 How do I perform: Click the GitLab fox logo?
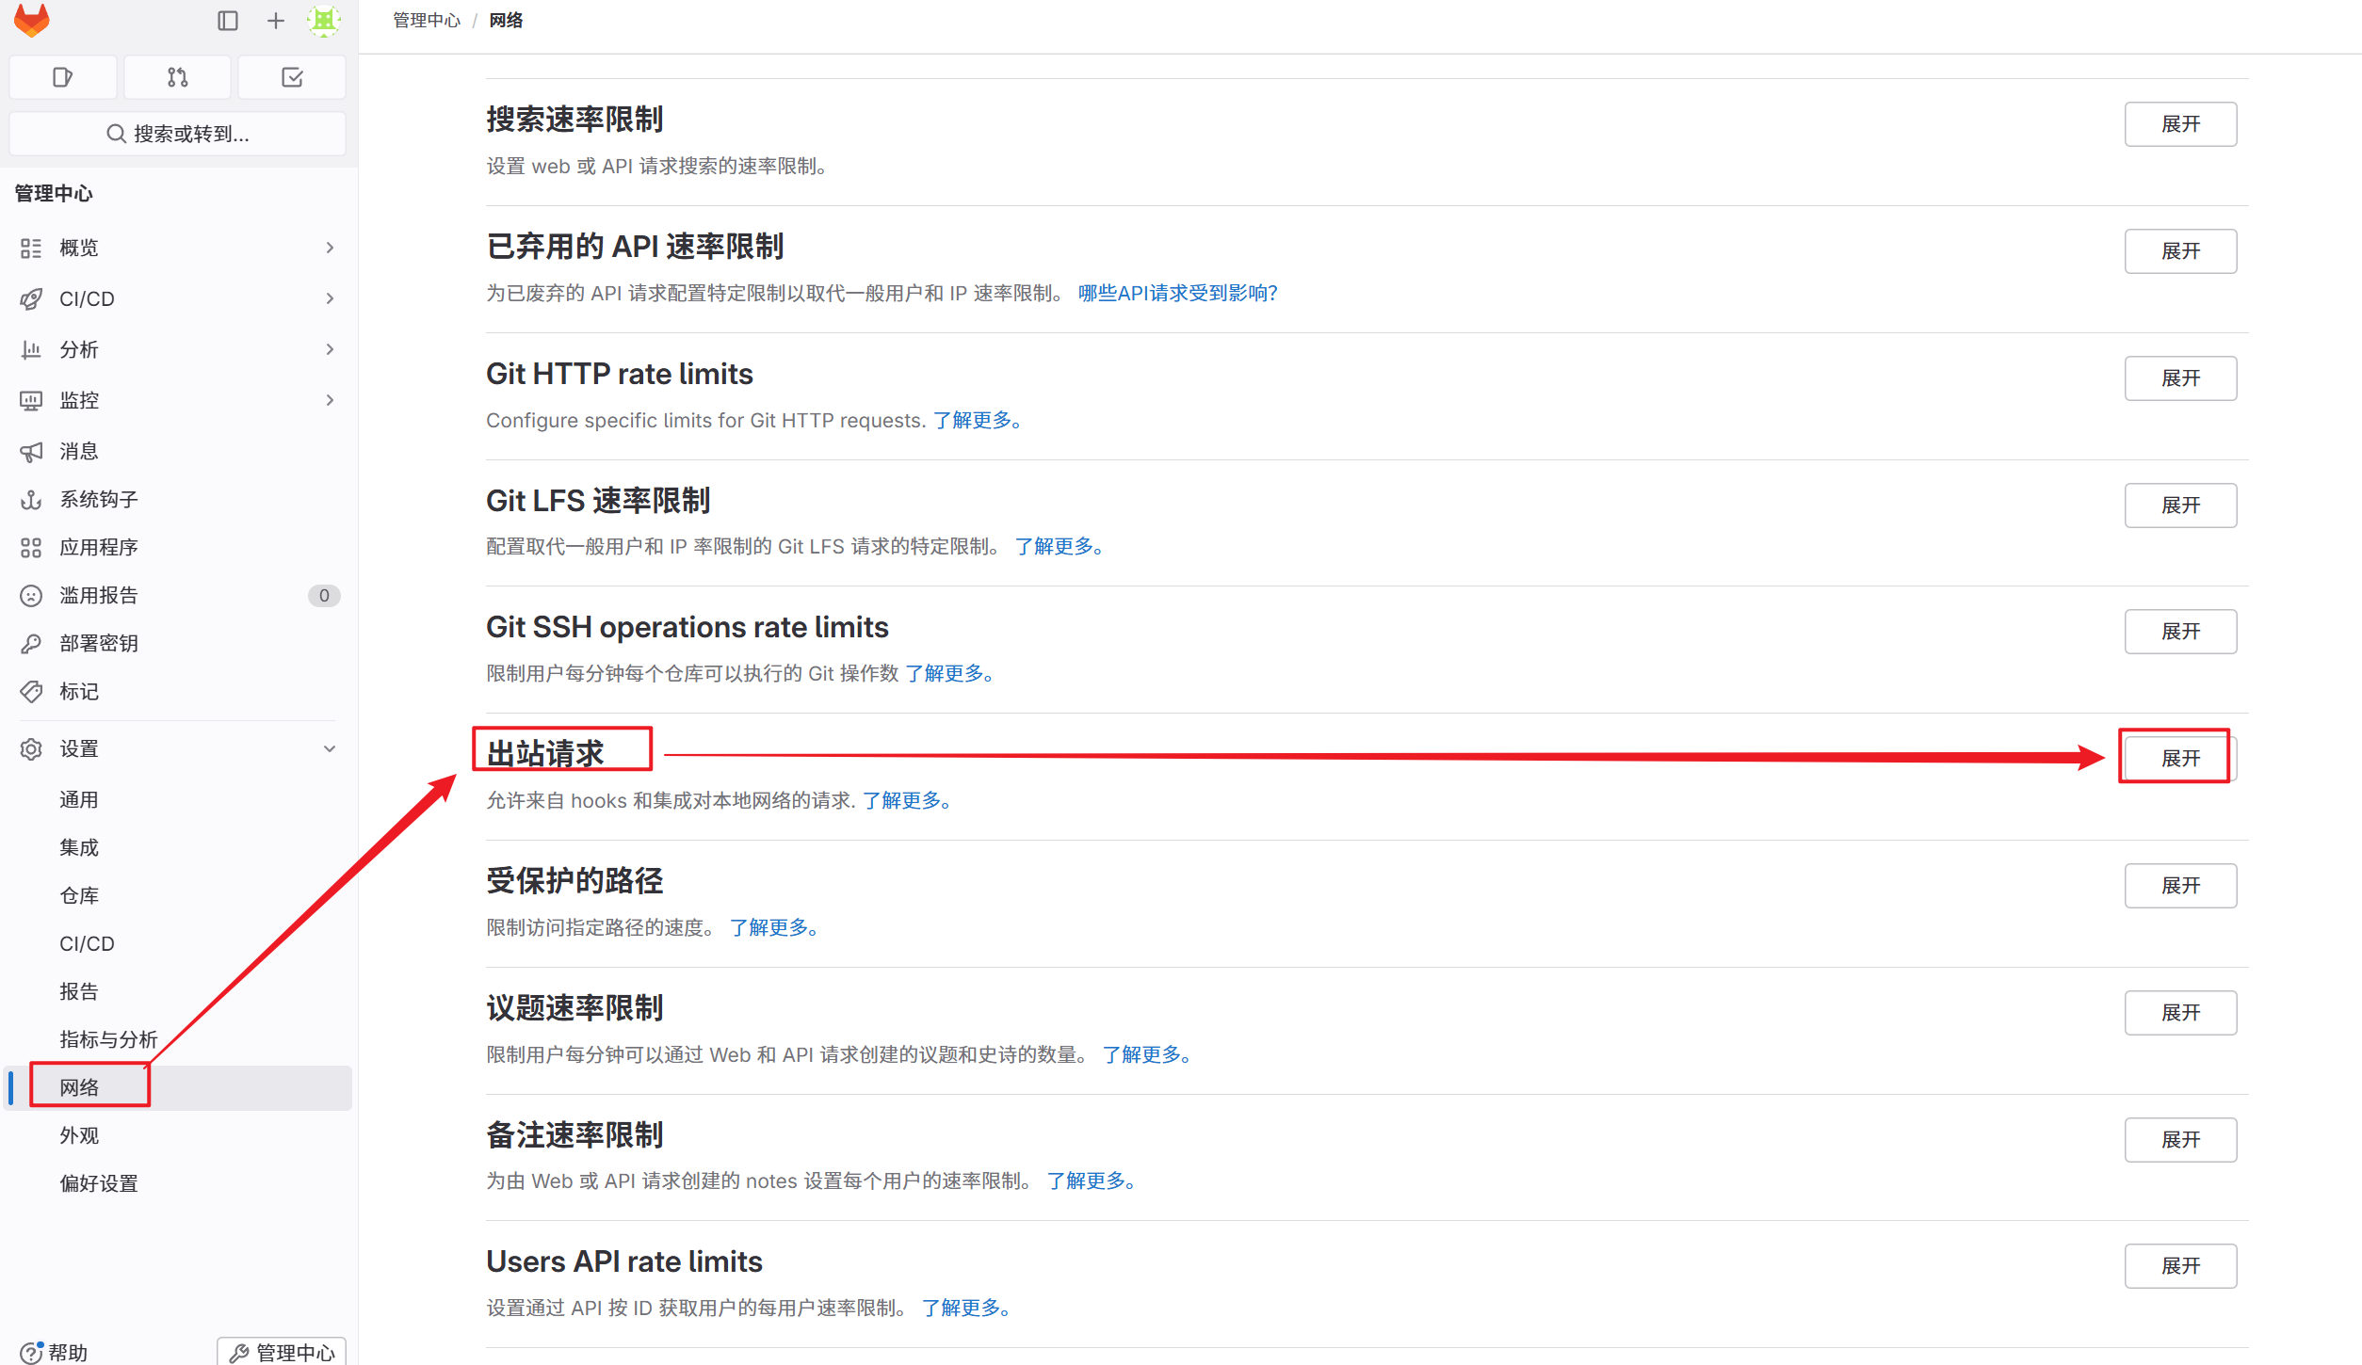click(32, 21)
